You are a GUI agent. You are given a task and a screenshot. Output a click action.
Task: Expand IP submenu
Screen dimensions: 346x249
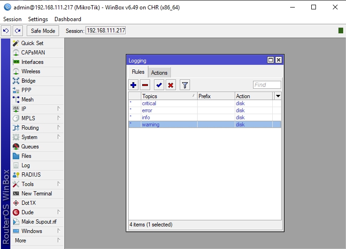tap(38, 109)
